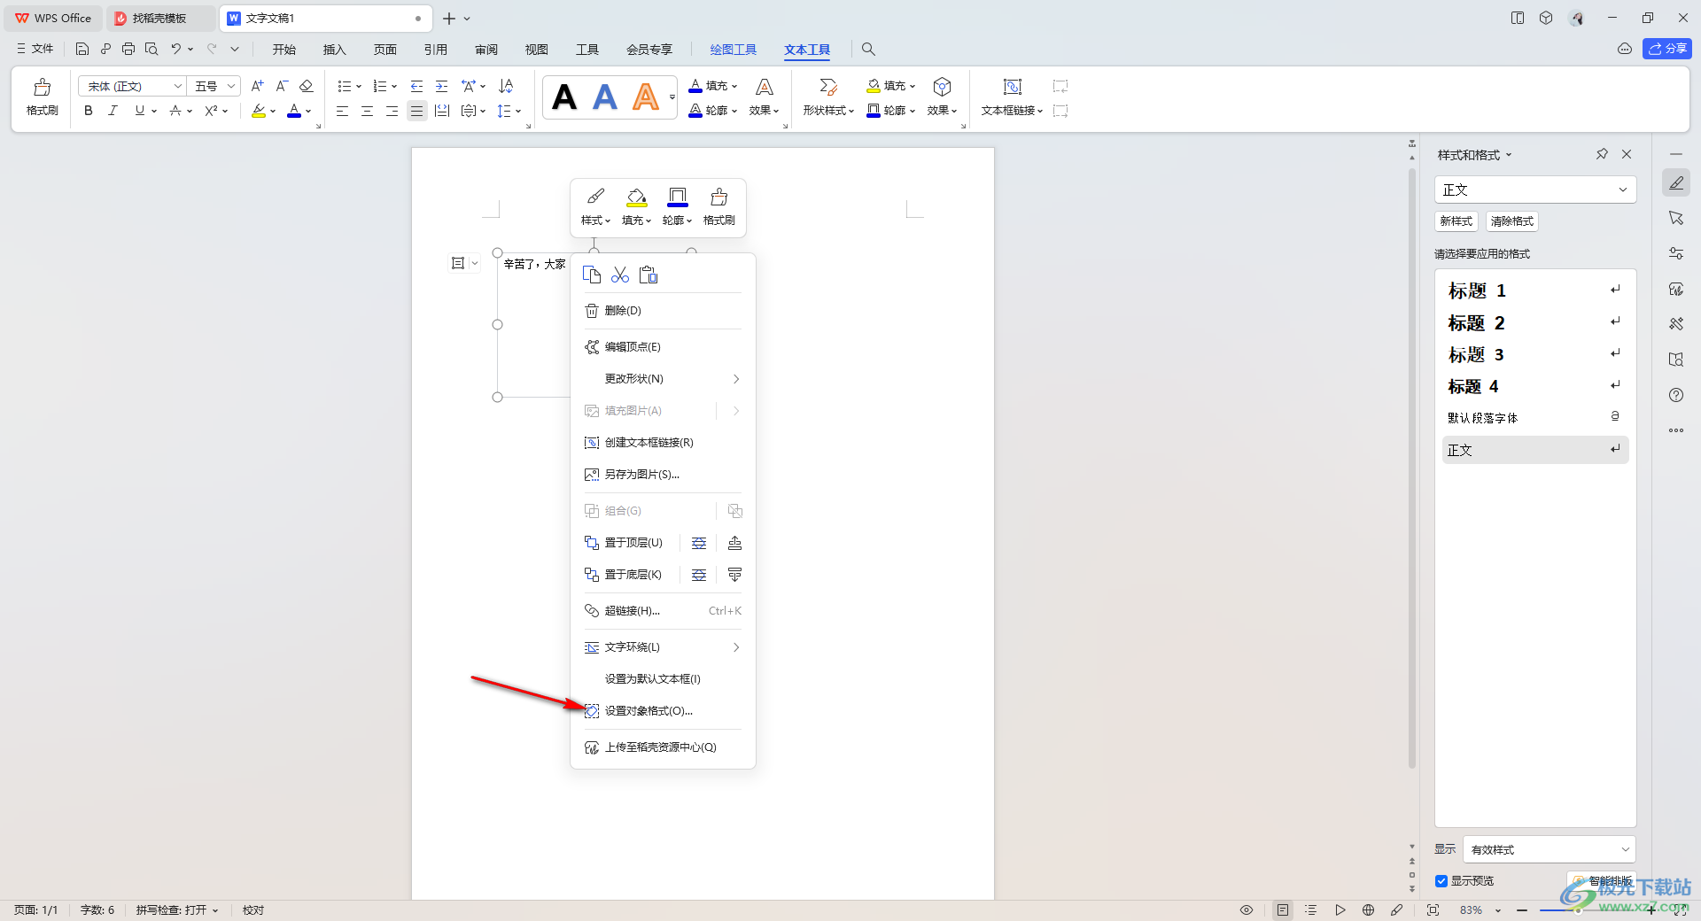Click 另存为图片(S)... in context menu
Image resolution: width=1701 pixels, height=921 pixels.
point(663,475)
